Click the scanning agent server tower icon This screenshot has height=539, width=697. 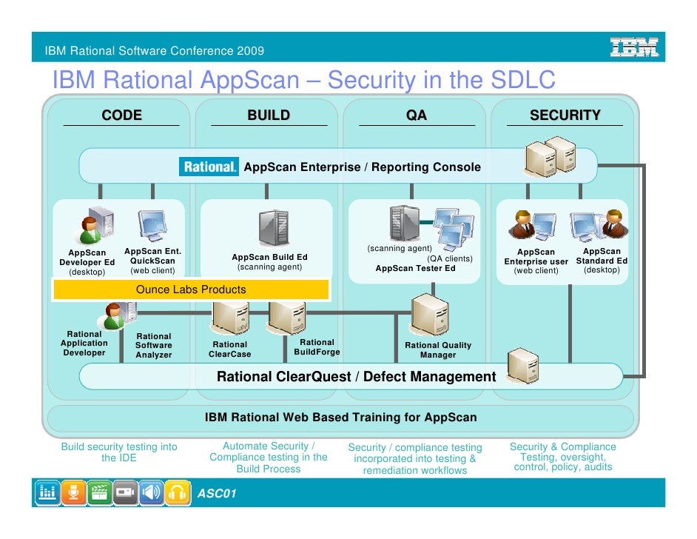404,224
